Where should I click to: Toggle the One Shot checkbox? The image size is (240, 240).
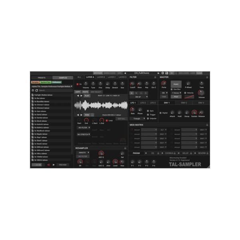pos(172,89)
